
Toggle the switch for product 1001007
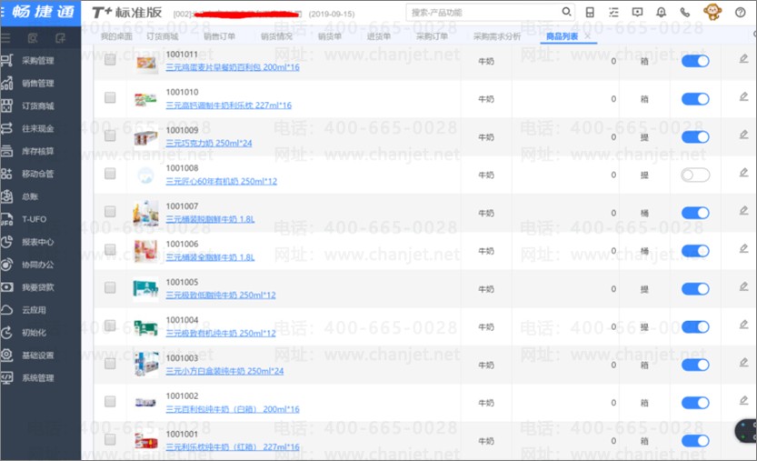point(695,213)
